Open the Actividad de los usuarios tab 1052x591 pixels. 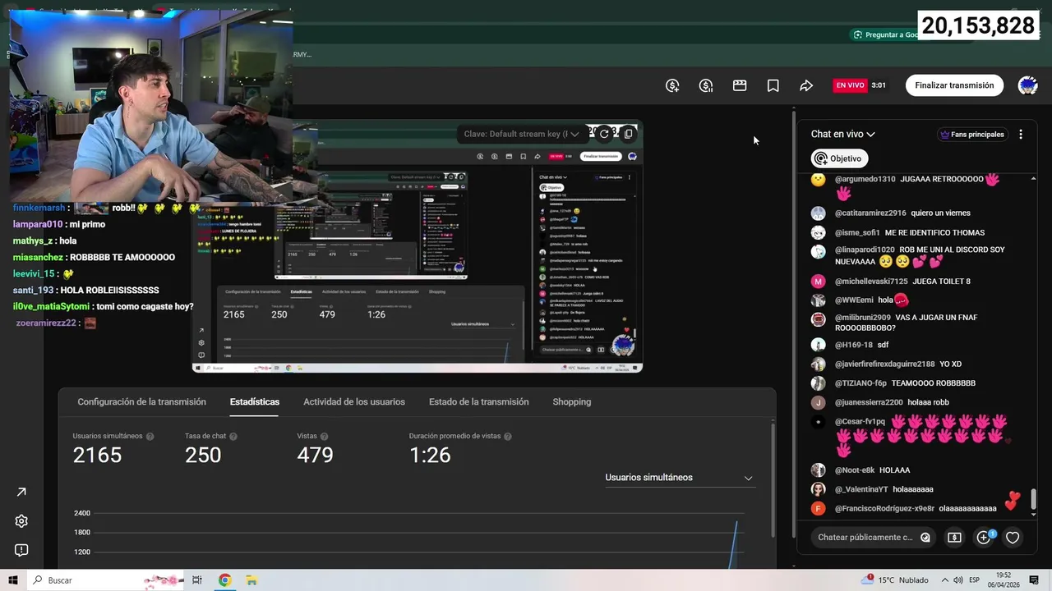coord(354,402)
